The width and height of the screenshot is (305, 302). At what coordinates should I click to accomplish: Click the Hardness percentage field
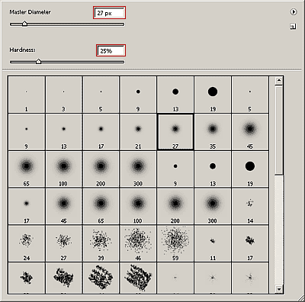pyautogui.click(x=111, y=50)
